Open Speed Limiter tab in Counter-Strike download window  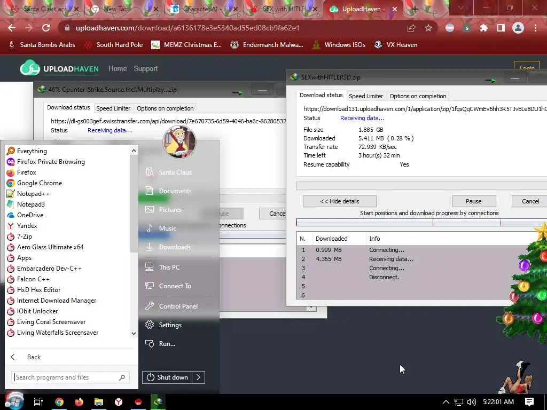pos(113,108)
